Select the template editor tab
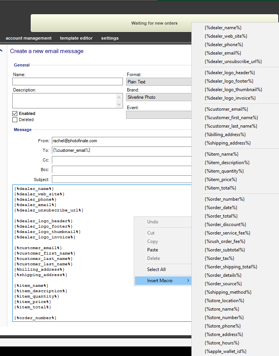 tap(76, 38)
